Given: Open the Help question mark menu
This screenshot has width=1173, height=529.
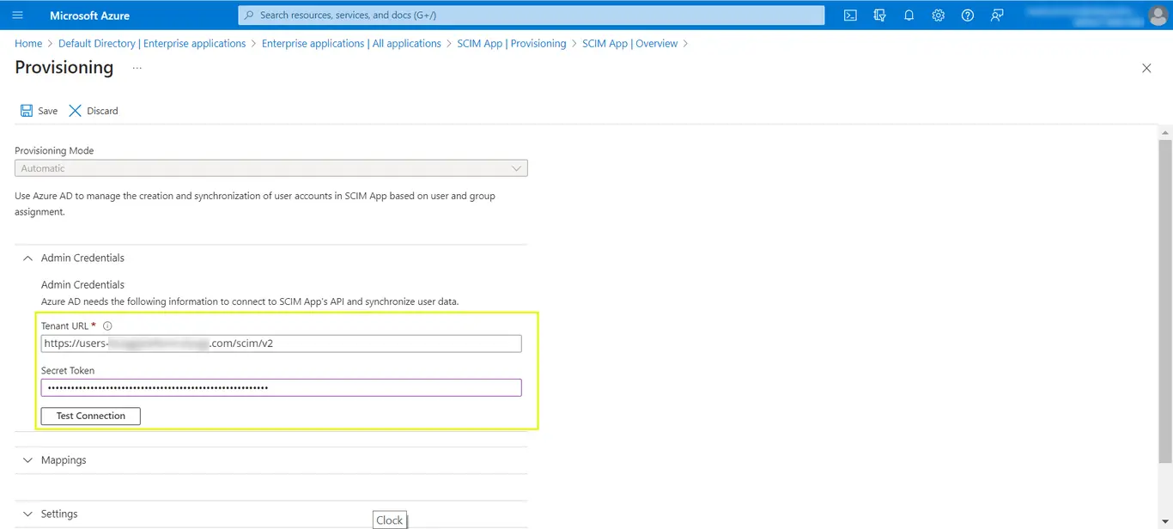Looking at the screenshot, I should pyautogui.click(x=968, y=15).
